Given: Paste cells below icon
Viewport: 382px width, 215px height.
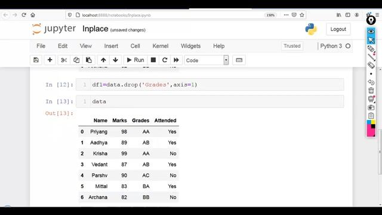Looking at the screenshot, I should pyautogui.click(x=89, y=60).
